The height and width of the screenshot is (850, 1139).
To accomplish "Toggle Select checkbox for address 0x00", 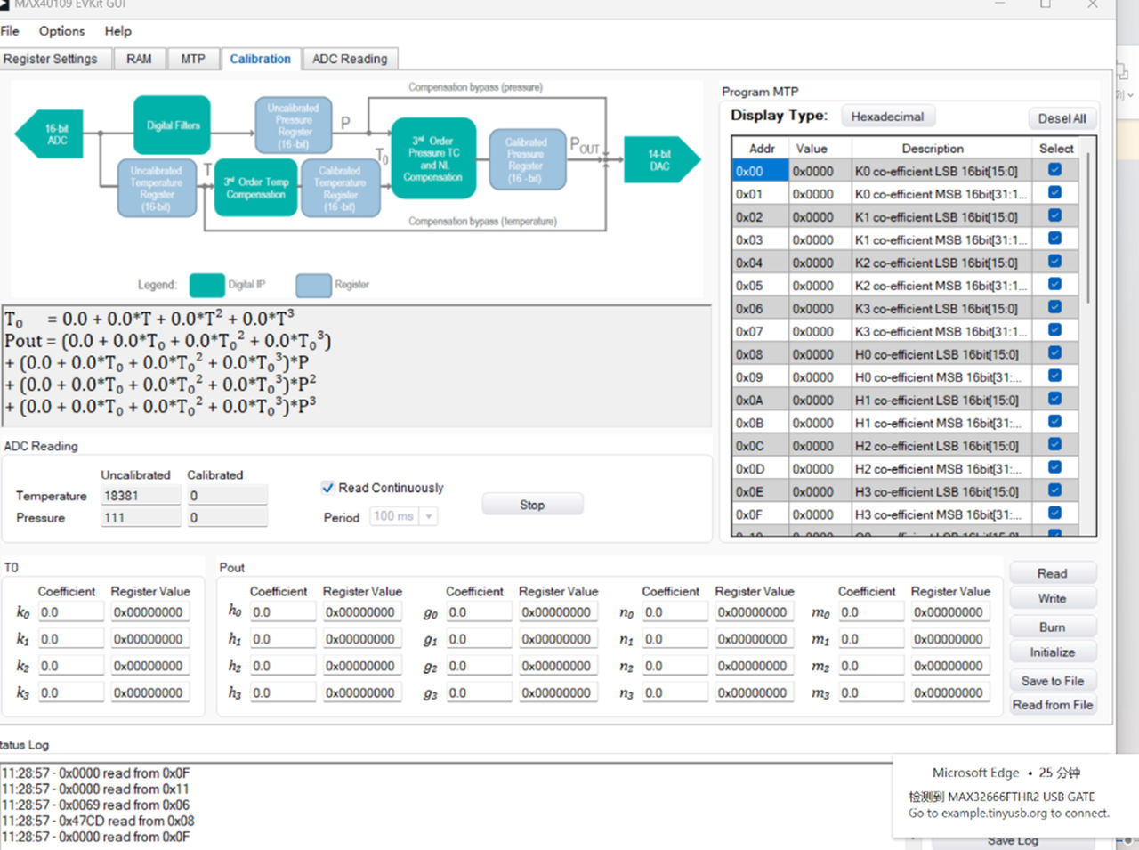I will [1054, 170].
